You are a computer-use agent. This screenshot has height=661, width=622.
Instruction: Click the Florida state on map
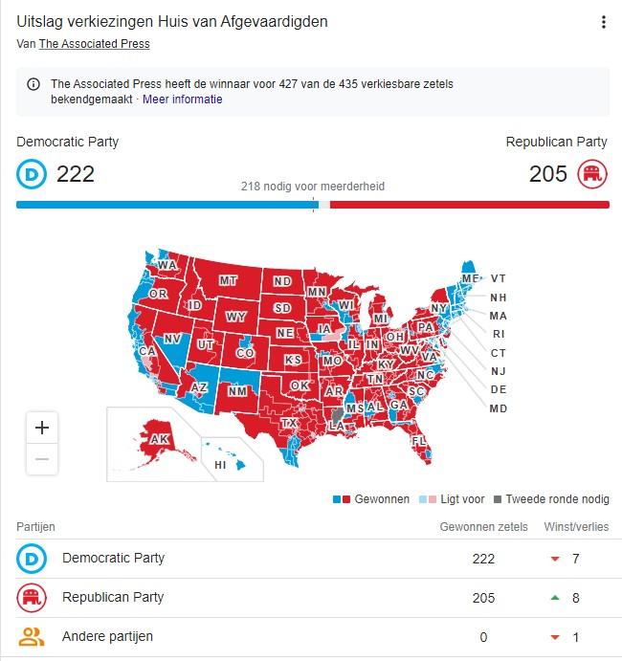coord(419,441)
